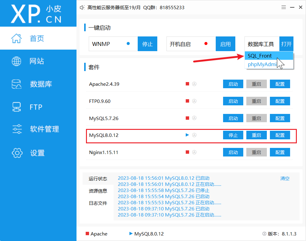The height and width of the screenshot is (241, 306).
Task: Toggle the auto-start A icon for Apache2.4.39
Action: tap(194, 84)
